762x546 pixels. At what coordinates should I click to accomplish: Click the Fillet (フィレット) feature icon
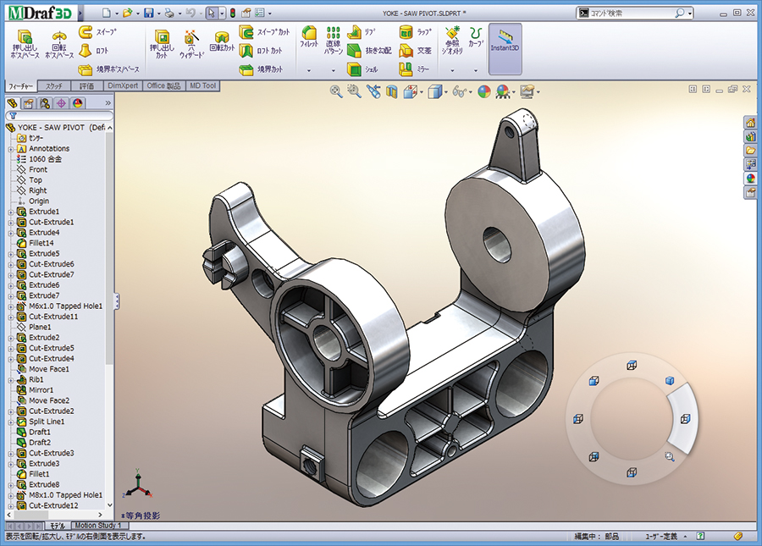[309, 40]
